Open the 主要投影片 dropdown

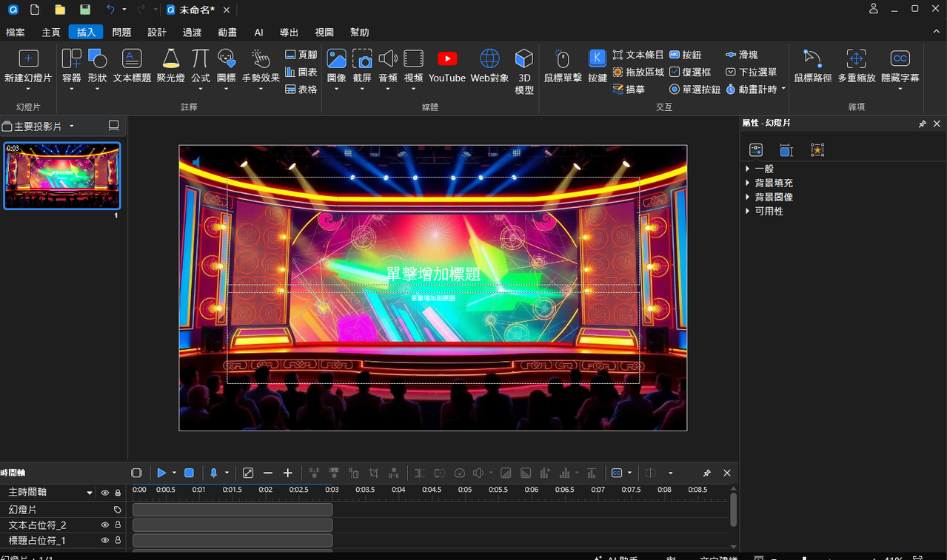(72, 126)
